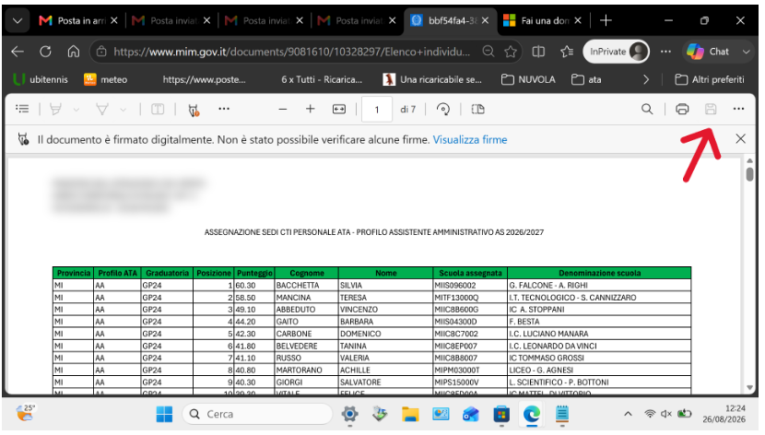Go to the browser home page
This screenshot has height=435, width=765.
pos(74,52)
